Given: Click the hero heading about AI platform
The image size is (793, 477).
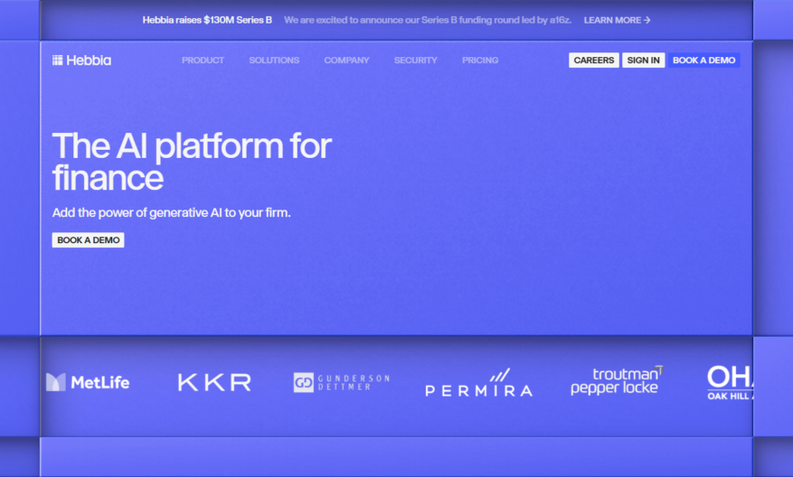Looking at the screenshot, I should 192,161.
